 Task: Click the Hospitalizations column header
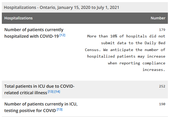pyautogui.click(x=19, y=18)
